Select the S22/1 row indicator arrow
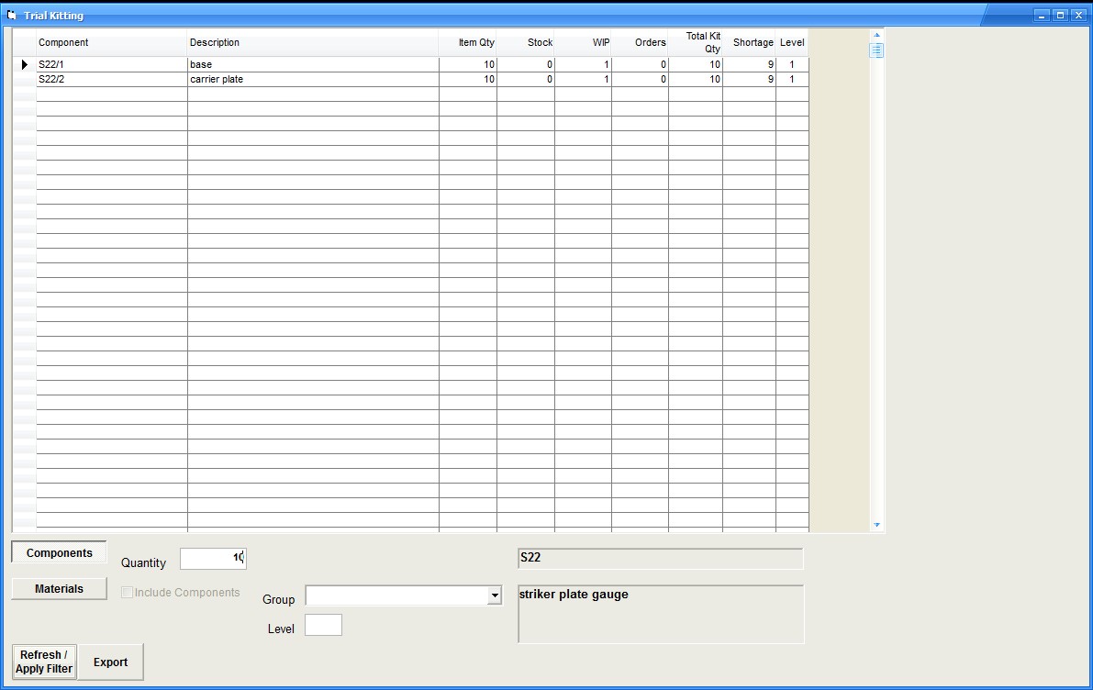The height and width of the screenshot is (690, 1093). [24, 65]
